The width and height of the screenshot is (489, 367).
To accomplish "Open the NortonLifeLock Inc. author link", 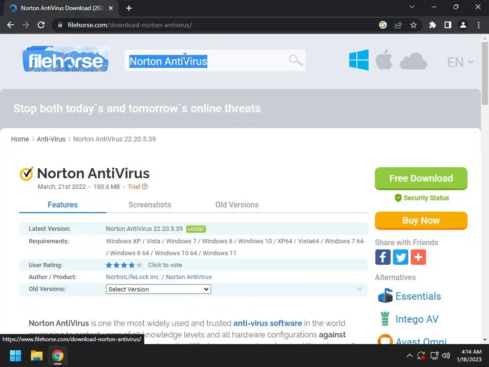I will point(133,277).
